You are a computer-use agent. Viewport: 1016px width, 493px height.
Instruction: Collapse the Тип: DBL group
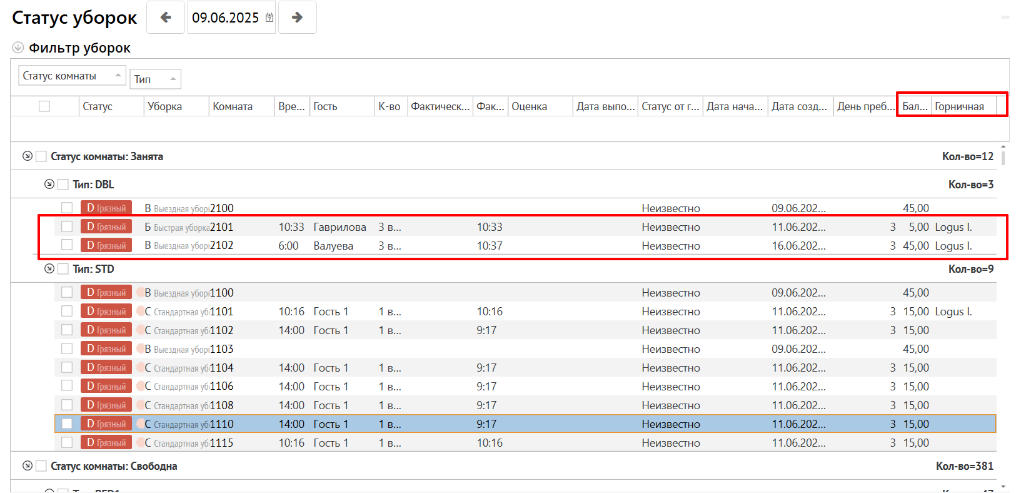(49, 185)
